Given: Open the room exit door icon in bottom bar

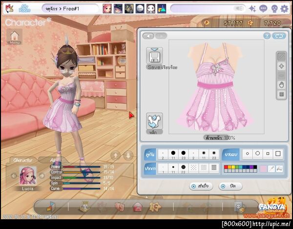Looking at the screenshot, I should pos(51,207).
